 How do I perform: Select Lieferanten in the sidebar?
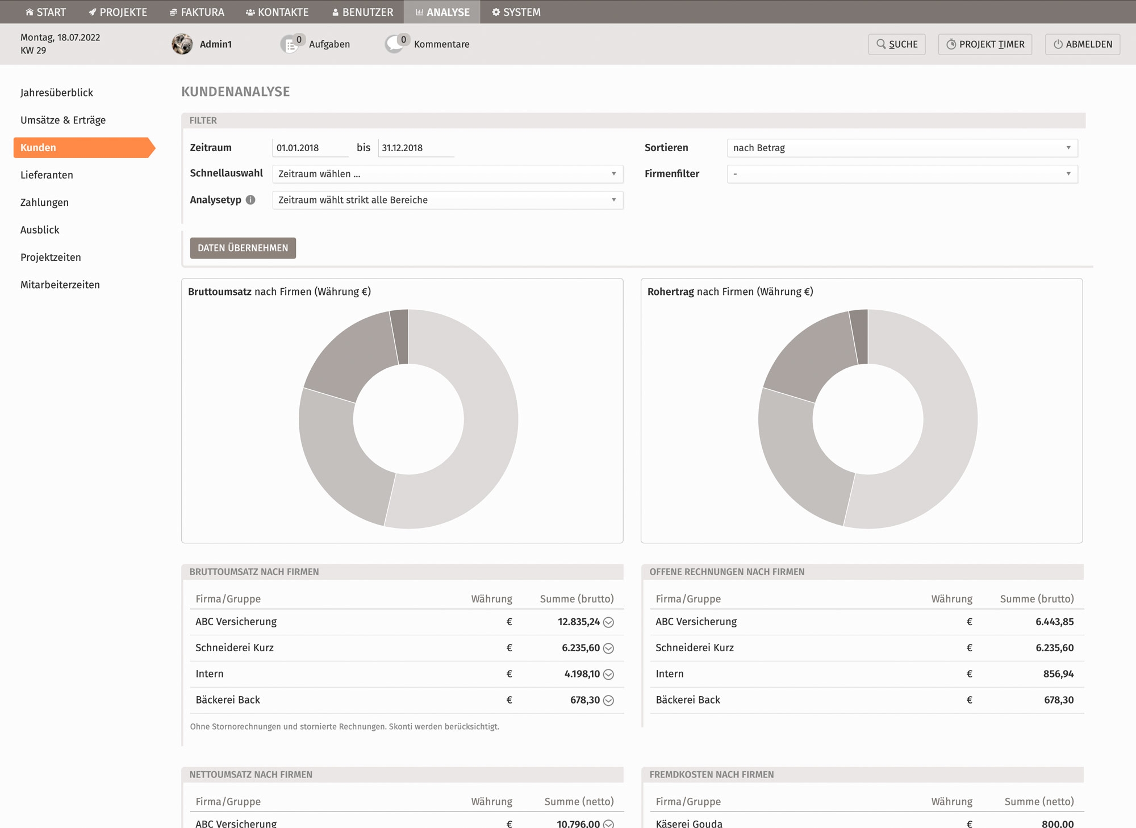pyautogui.click(x=47, y=175)
